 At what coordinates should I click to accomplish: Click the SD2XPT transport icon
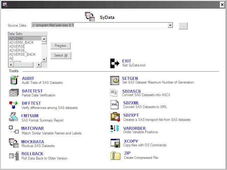(115, 117)
